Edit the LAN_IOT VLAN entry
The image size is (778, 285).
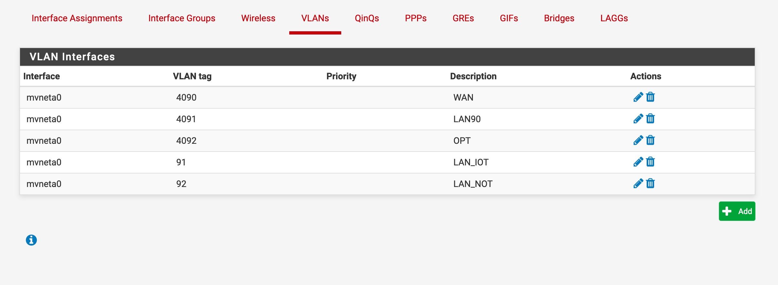coord(638,162)
